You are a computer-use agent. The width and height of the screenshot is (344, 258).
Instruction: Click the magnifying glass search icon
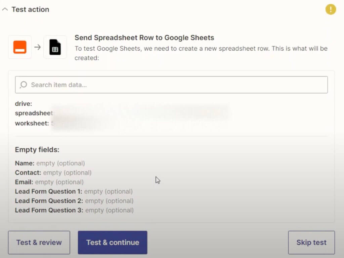(23, 85)
